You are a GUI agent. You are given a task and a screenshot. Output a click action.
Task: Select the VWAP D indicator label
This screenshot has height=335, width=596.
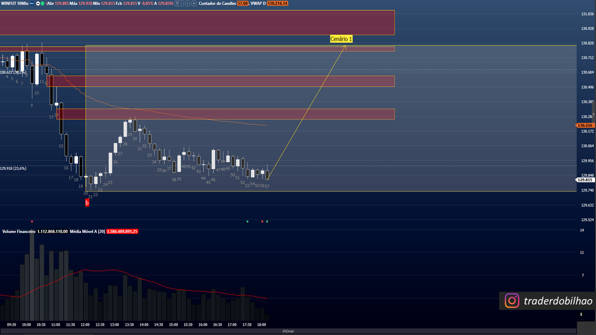[x=257, y=3]
